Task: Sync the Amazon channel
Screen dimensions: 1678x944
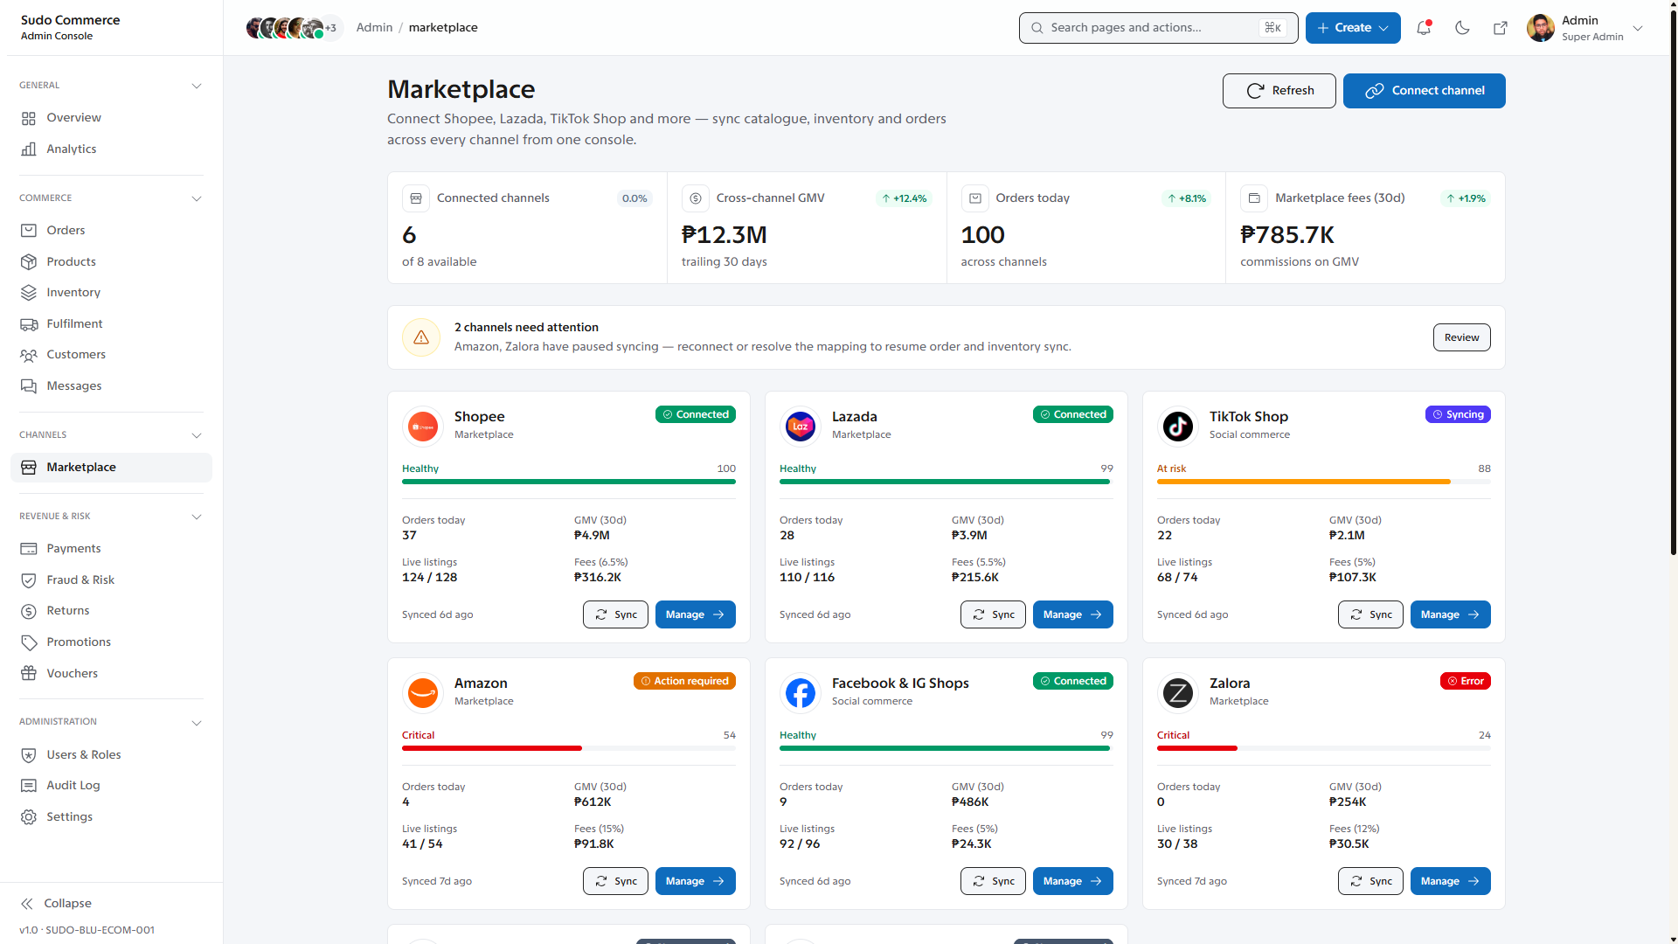Action: (x=615, y=881)
